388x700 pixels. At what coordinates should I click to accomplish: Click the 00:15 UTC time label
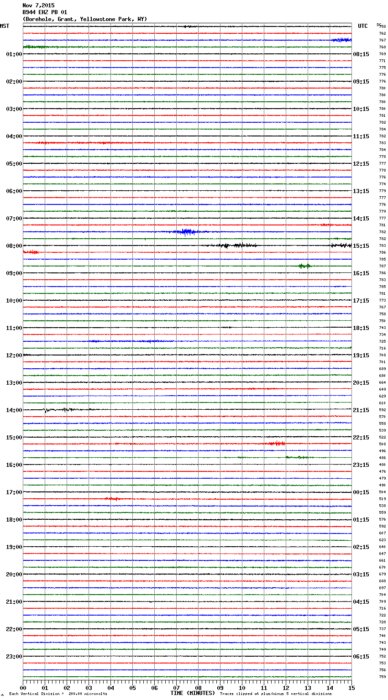point(361,492)
